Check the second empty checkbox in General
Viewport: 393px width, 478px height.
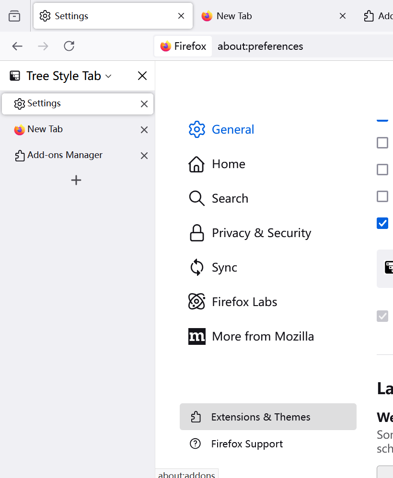pos(382,170)
